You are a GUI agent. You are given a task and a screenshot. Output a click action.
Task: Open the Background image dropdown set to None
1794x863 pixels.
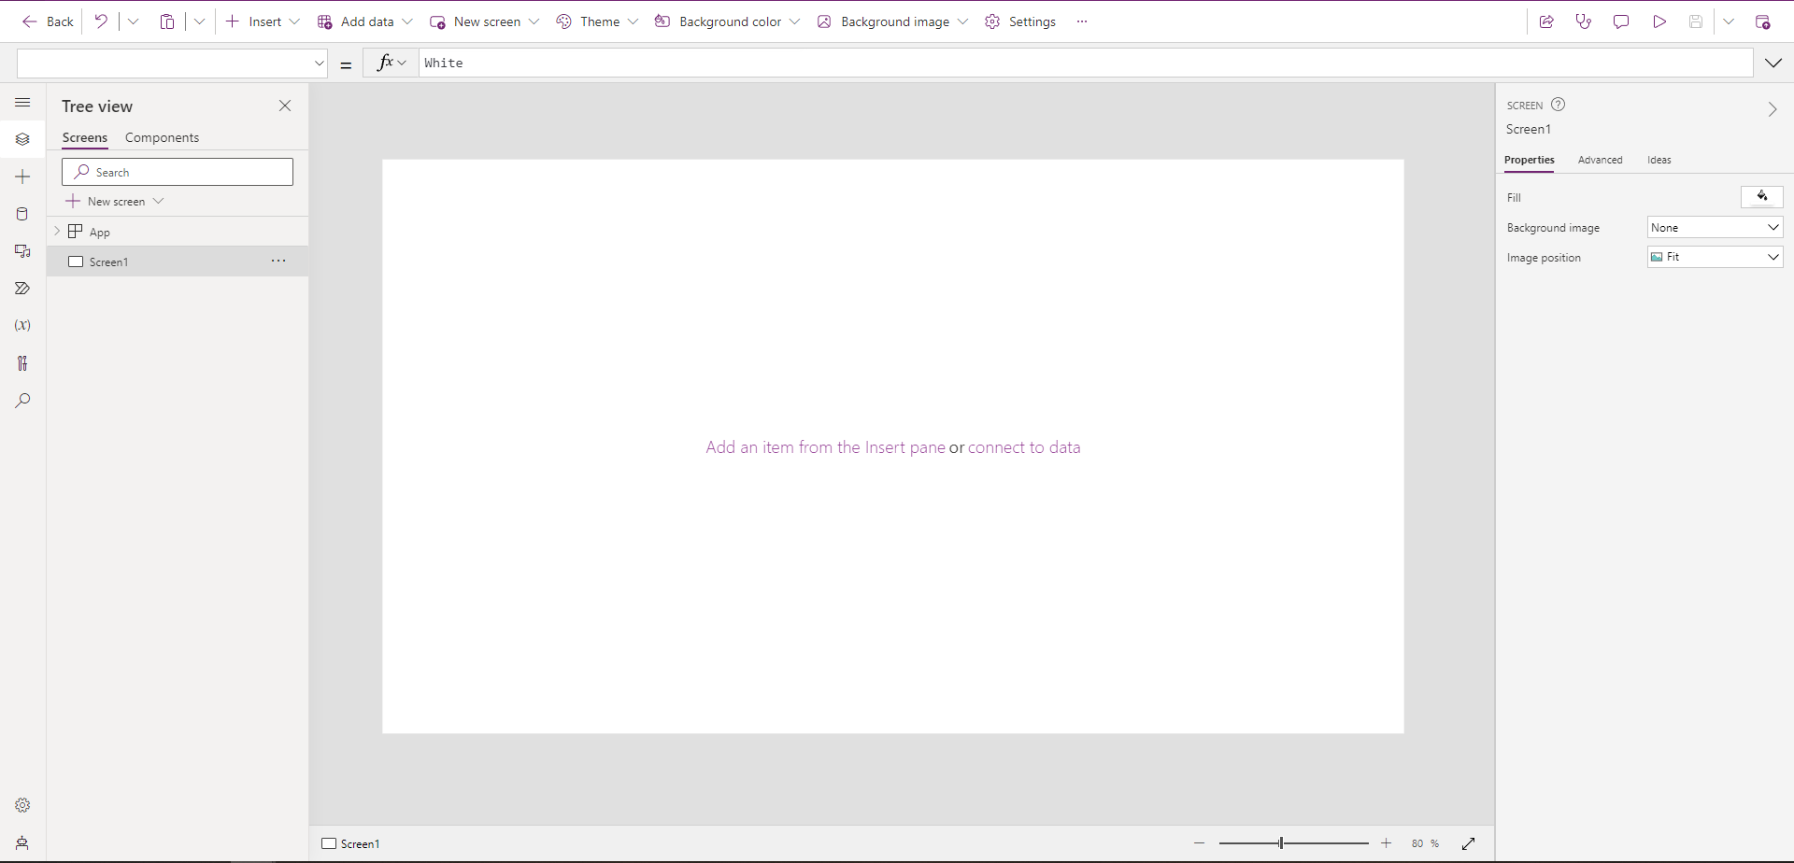point(1715,227)
